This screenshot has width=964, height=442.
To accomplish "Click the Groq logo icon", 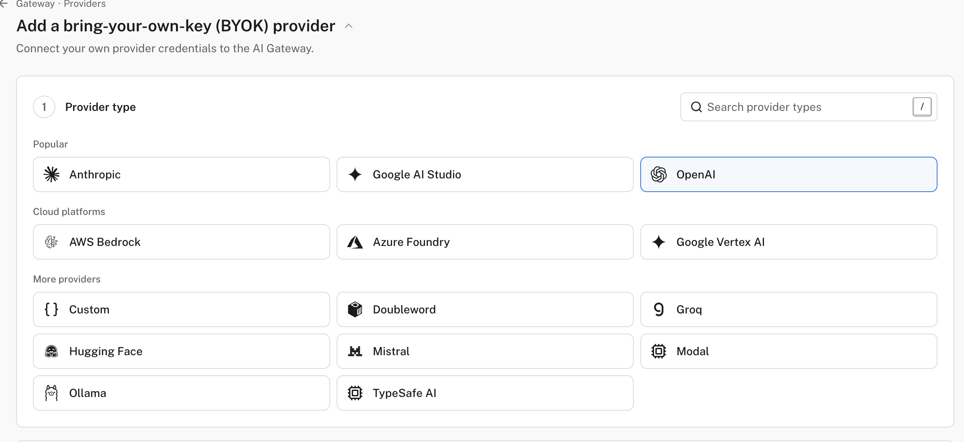I will (x=659, y=309).
